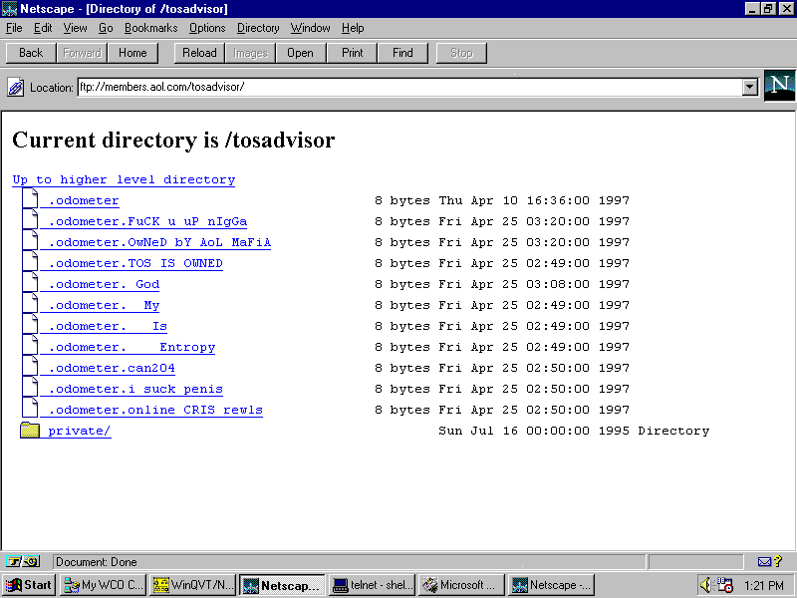Viewport: 797px width, 598px height.
Task: Click the yellow folder icon beside private/
Action: (x=30, y=430)
